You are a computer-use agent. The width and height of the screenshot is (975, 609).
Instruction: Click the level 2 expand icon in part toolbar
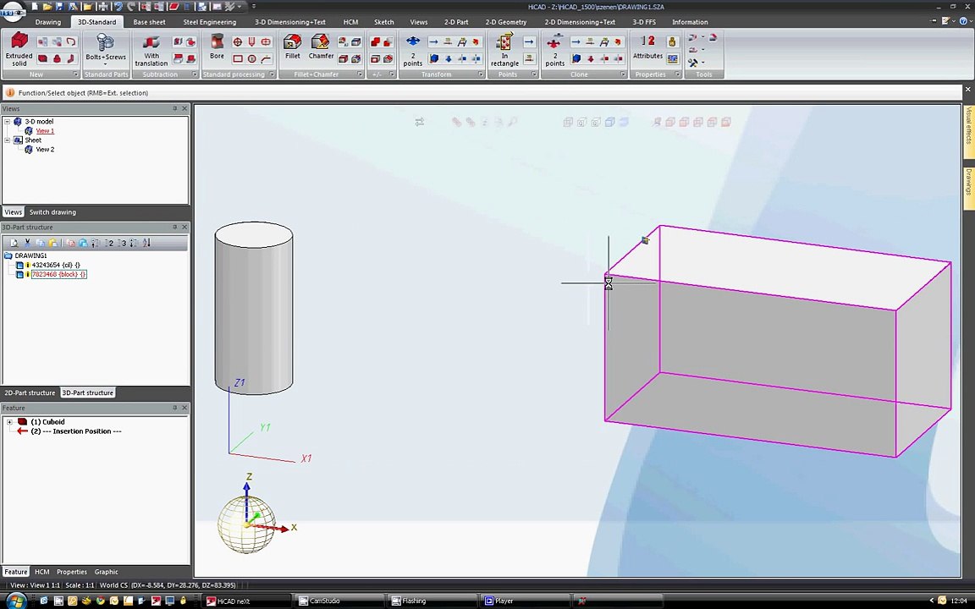pyautogui.click(x=109, y=243)
